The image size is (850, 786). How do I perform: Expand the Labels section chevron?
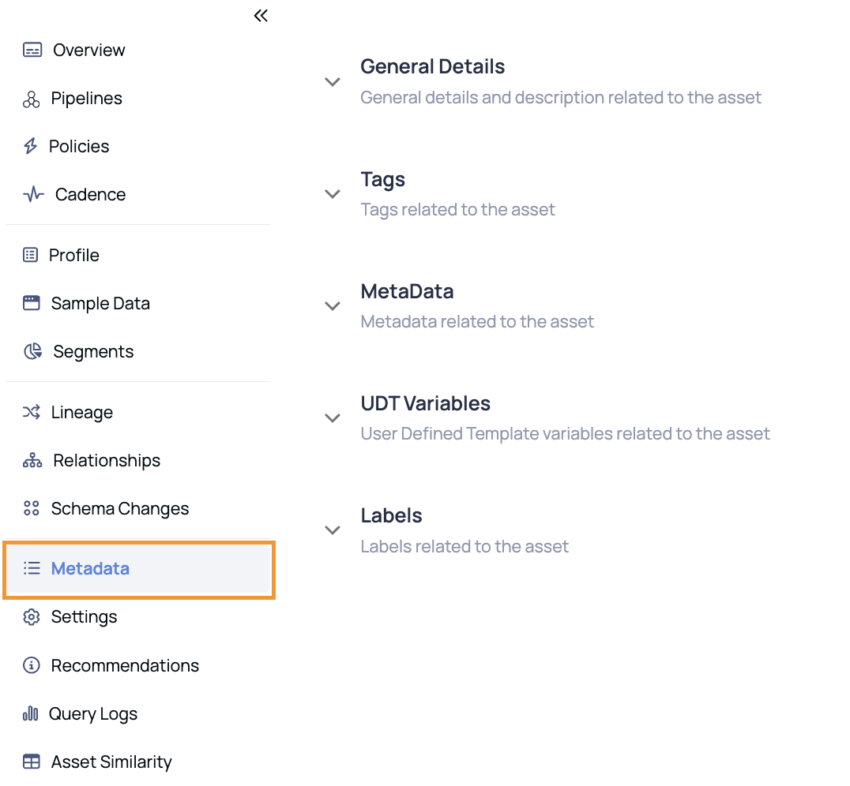coord(333,530)
